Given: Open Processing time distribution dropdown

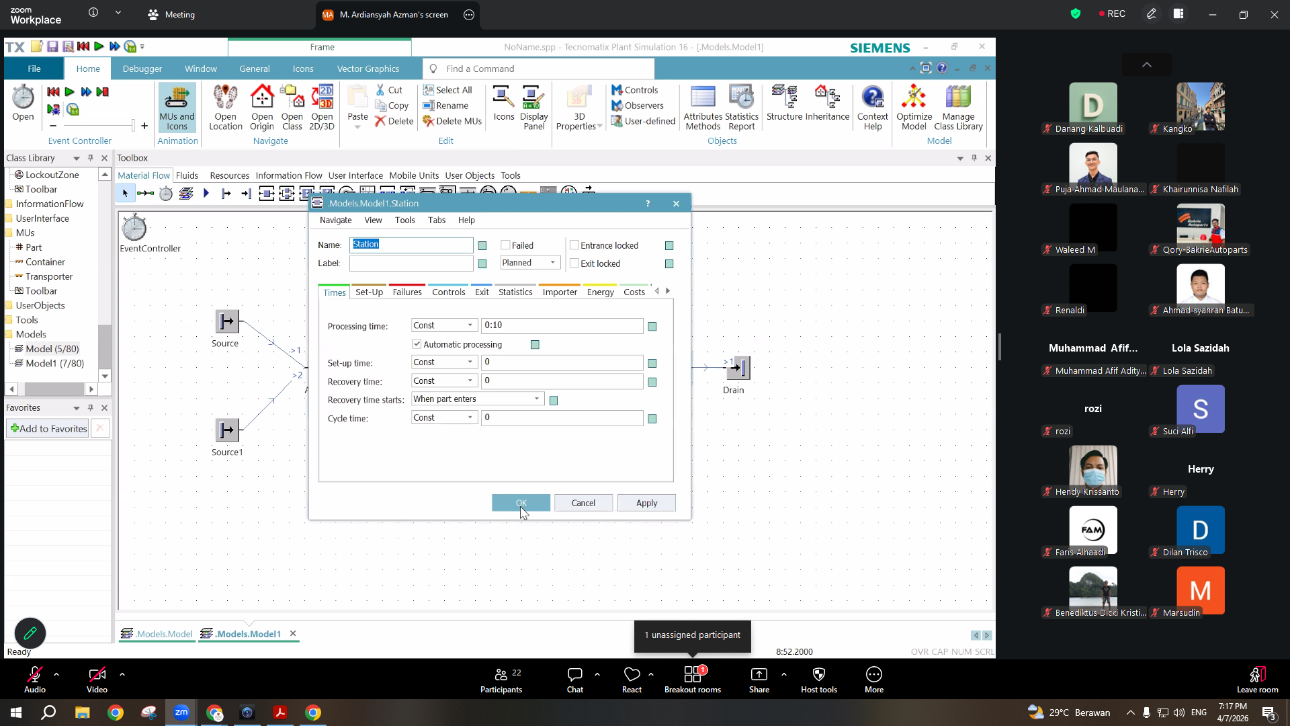Looking at the screenshot, I should coord(444,325).
